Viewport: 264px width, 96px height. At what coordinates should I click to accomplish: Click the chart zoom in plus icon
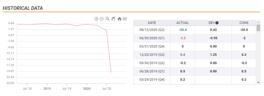96,19
